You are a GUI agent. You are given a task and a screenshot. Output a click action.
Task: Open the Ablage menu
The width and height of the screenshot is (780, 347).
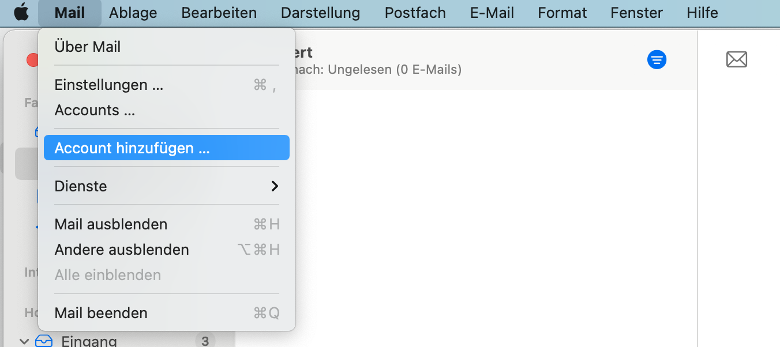[133, 13]
